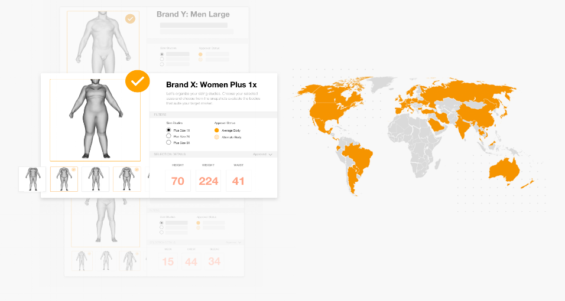This screenshot has height=301, width=565.
Task: Open the faded status dropdown in the bottom card
Action: point(234,243)
